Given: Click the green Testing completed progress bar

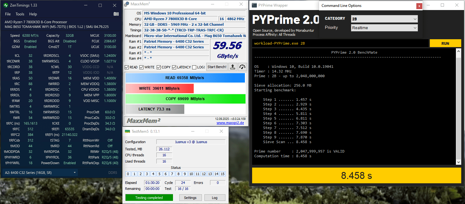Looking at the screenshot, I should (149, 198).
